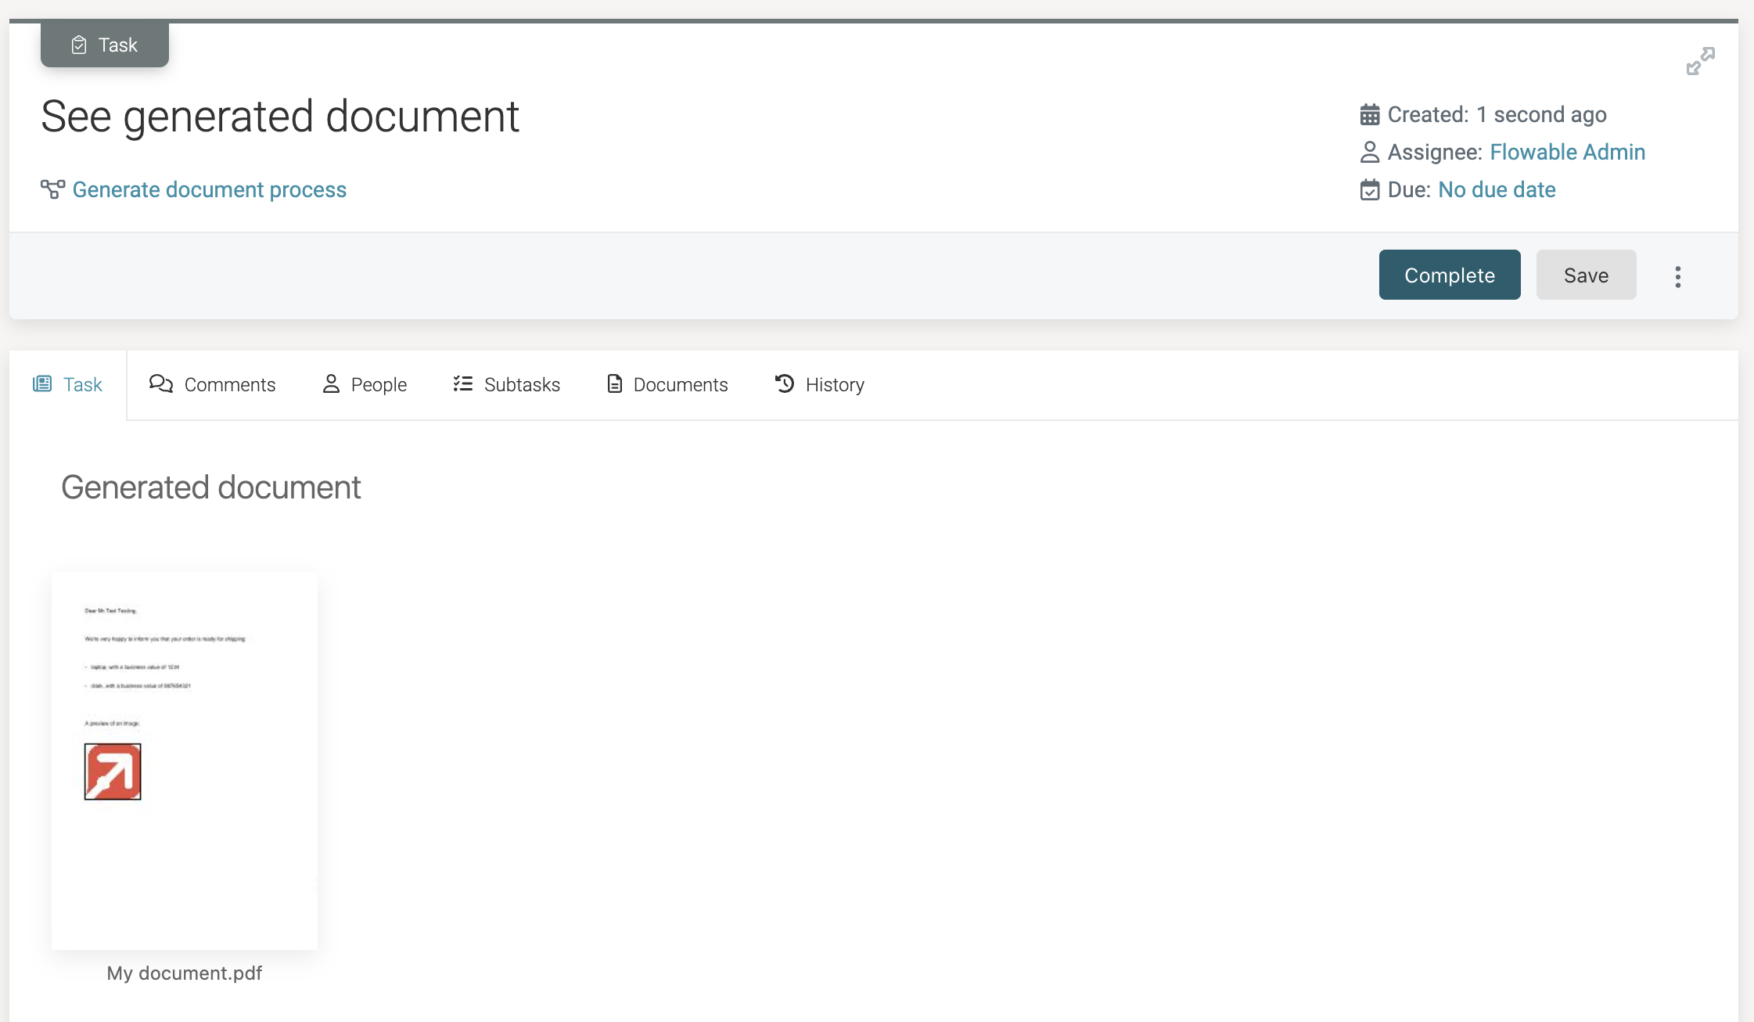This screenshot has width=1754, height=1022.
Task: Click No due date to set a deadline
Action: point(1495,189)
